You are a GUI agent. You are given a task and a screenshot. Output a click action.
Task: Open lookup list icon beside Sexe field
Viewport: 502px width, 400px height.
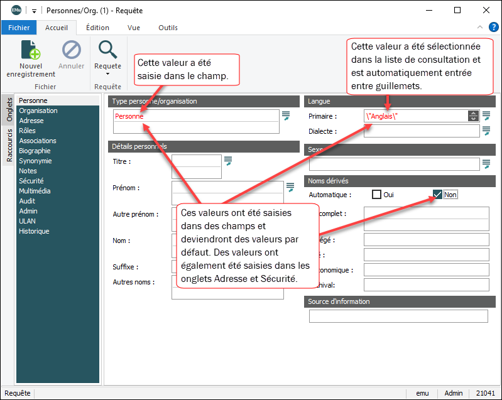point(486,164)
